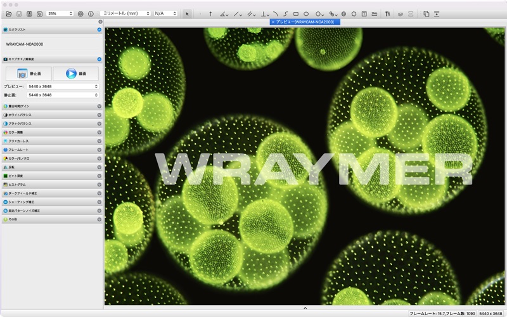The height and width of the screenshot is (317, 507).
Task: Click the export download icon at toolbar end
Action: click(437, 13)
